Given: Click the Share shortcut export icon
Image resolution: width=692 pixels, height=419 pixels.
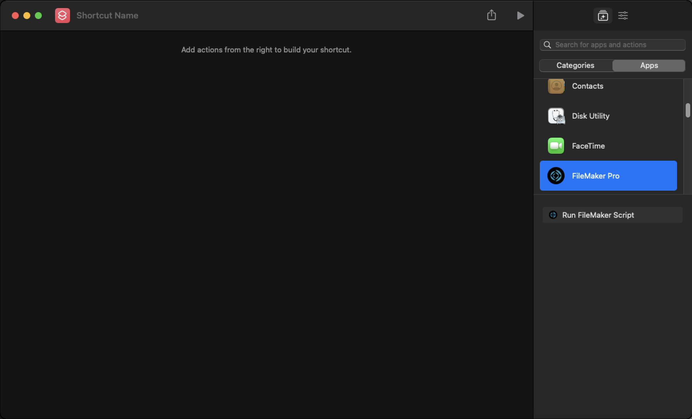Looking at the screenshot, I should tap(491, 15).
